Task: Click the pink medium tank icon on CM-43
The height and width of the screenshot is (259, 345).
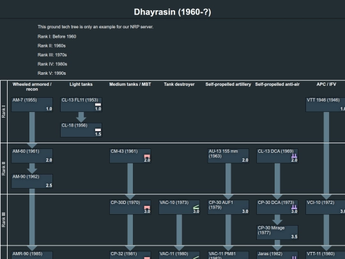Action: pyautogui.click(x=147, y=156)
